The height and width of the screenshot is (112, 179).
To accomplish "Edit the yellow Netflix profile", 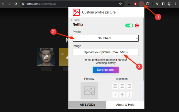I will (x=64, y=57).
